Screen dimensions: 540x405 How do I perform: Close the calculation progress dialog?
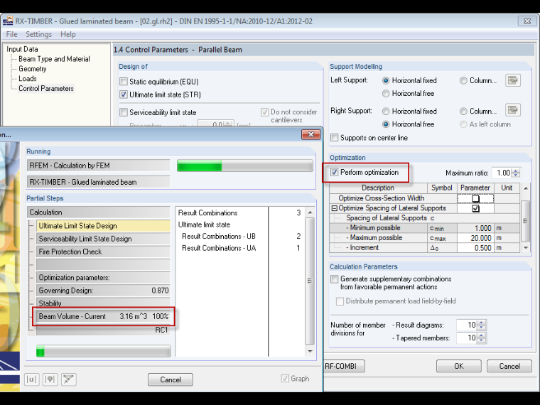[310, 134]
